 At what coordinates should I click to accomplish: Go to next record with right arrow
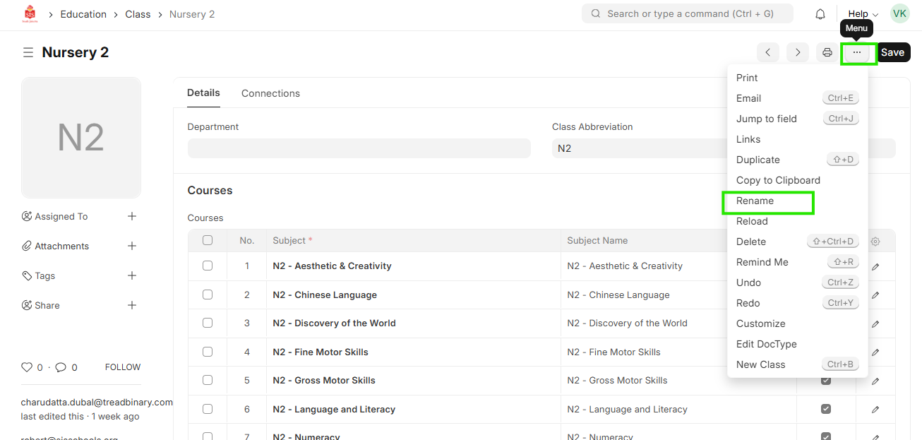tap(798, 52)
